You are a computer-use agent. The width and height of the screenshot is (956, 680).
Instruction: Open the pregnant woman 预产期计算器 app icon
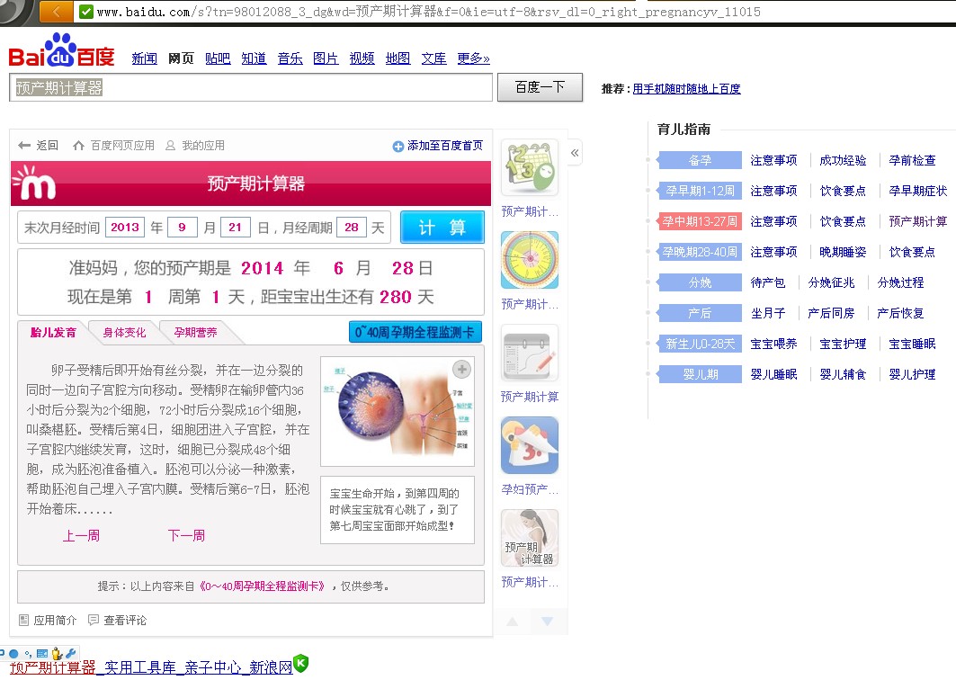pyautogui.click(x=529, y=538)
